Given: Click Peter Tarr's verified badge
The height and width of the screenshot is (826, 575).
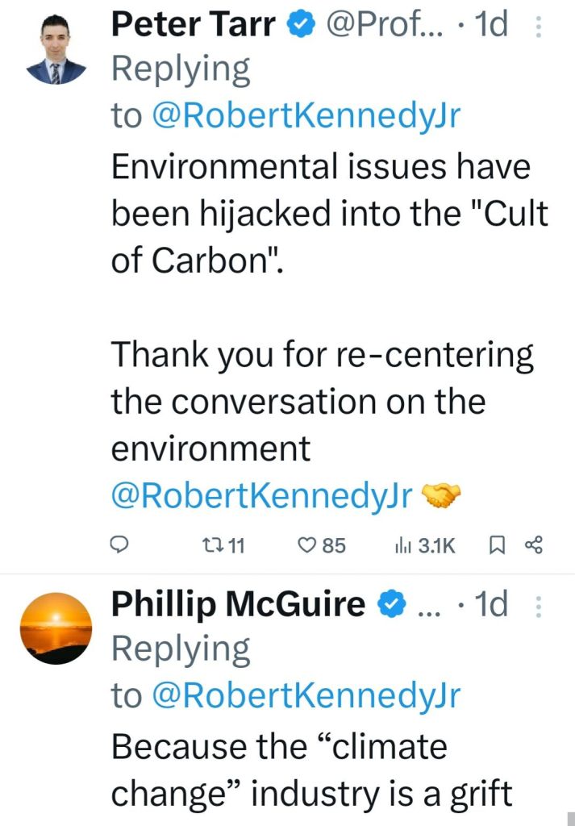Looking at the screenshot, I should click(302, 26).
